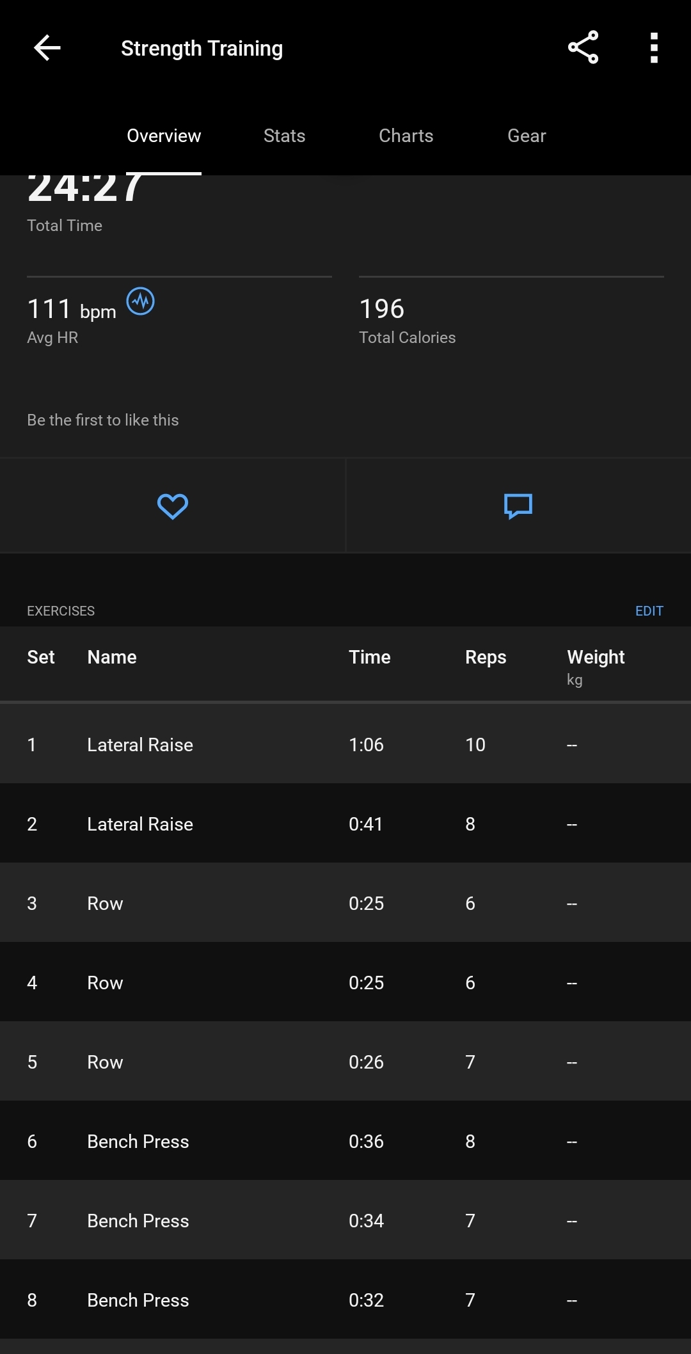The image size is (691, 1354).
Task: Switch to the Stats tab
Action: [x=284, y=136]
